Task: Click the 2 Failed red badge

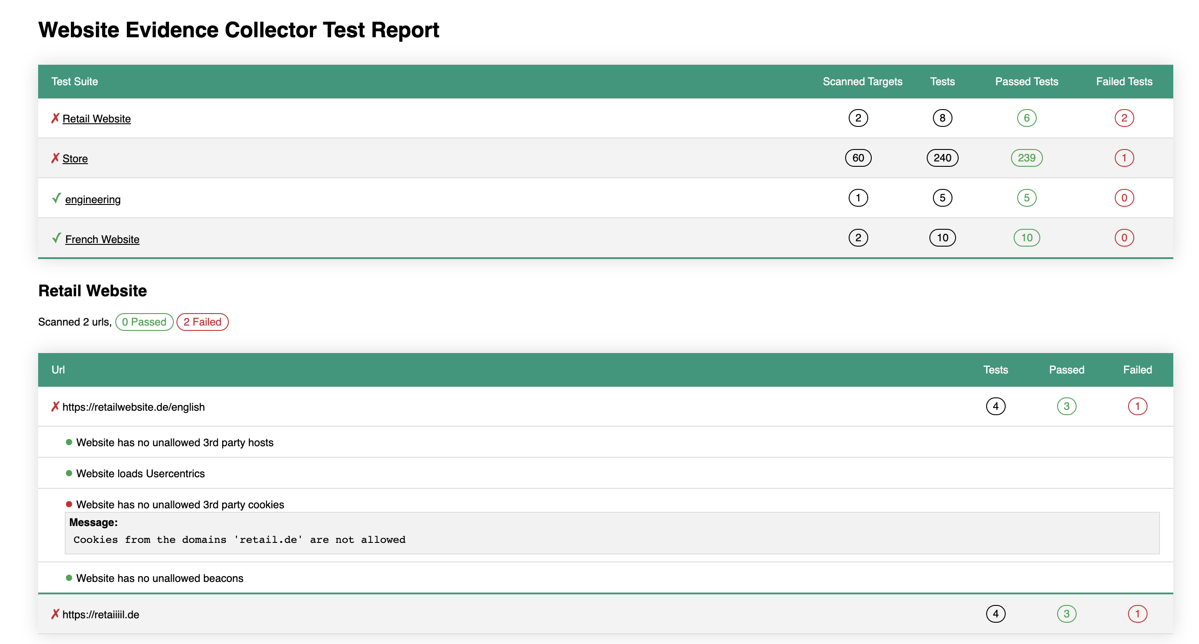Action: [203, 322]
